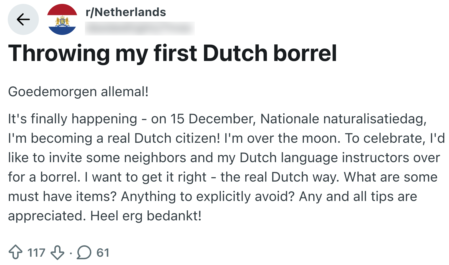
Task: Click the 61 comments count
Action: tap(103, 253)
